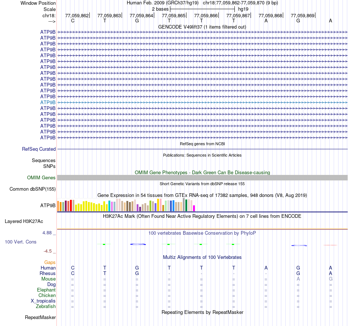Click the Layered H3K27Ac label

point(24,221)
